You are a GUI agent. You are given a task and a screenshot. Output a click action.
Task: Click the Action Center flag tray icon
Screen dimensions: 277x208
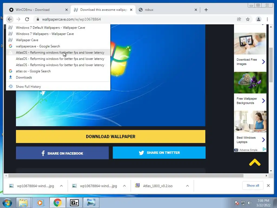(237, 203)
